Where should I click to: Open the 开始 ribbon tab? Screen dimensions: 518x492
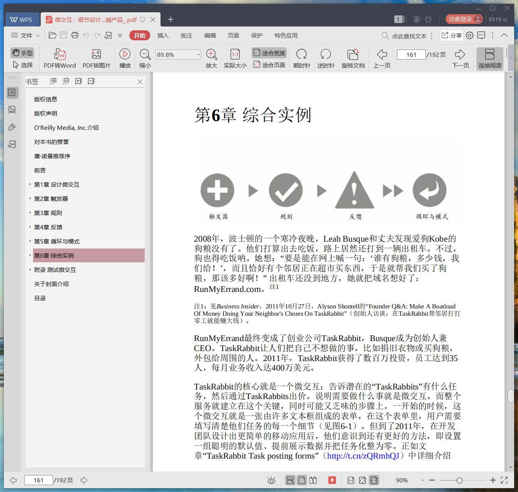click(x=139, y=35)
